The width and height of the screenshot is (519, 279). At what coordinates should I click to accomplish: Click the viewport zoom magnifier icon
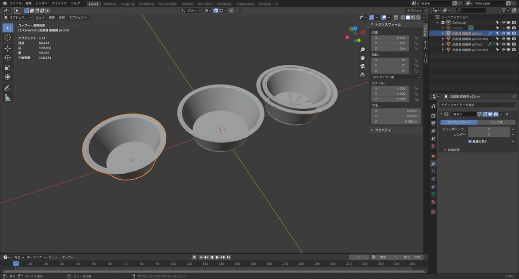point(363,50)
